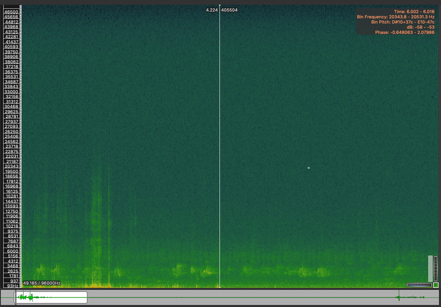Click the 16125 frequency scale label

point(11,191)
